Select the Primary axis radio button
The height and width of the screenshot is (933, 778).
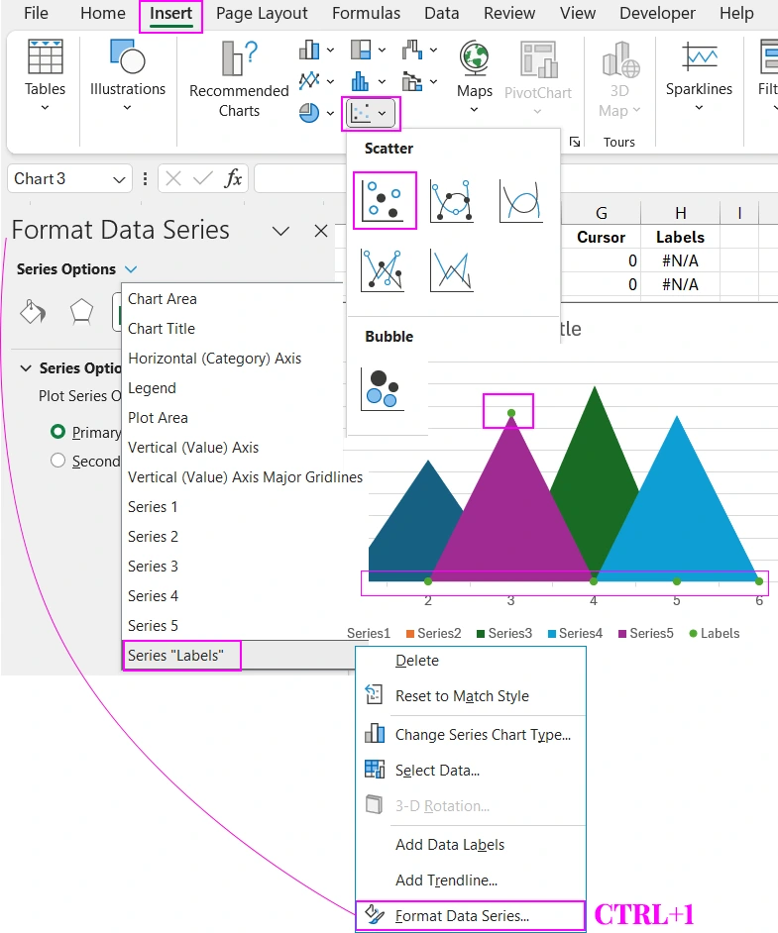(x=58, y=433)
